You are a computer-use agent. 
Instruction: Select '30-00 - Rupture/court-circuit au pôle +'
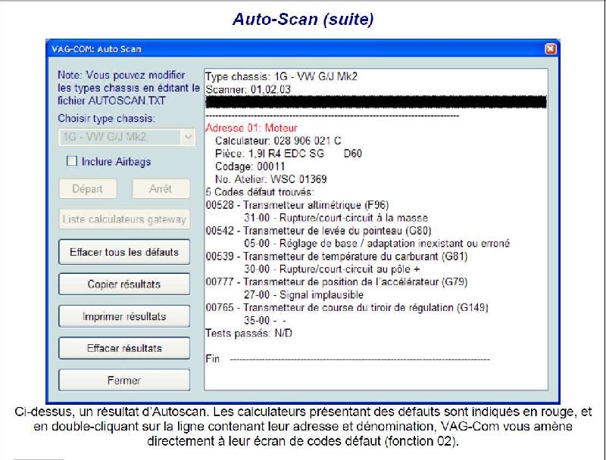pyautogui.click(x=332, y=269)
